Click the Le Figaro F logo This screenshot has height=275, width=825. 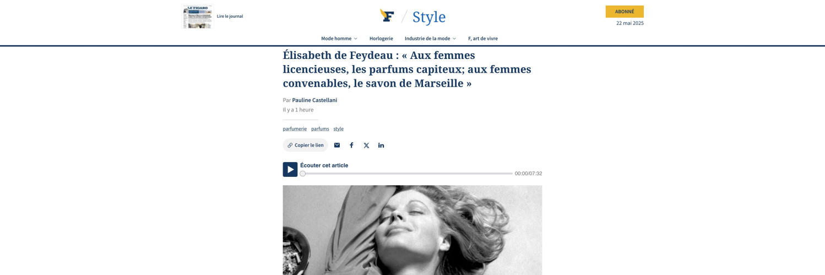[x=387, y=16]
